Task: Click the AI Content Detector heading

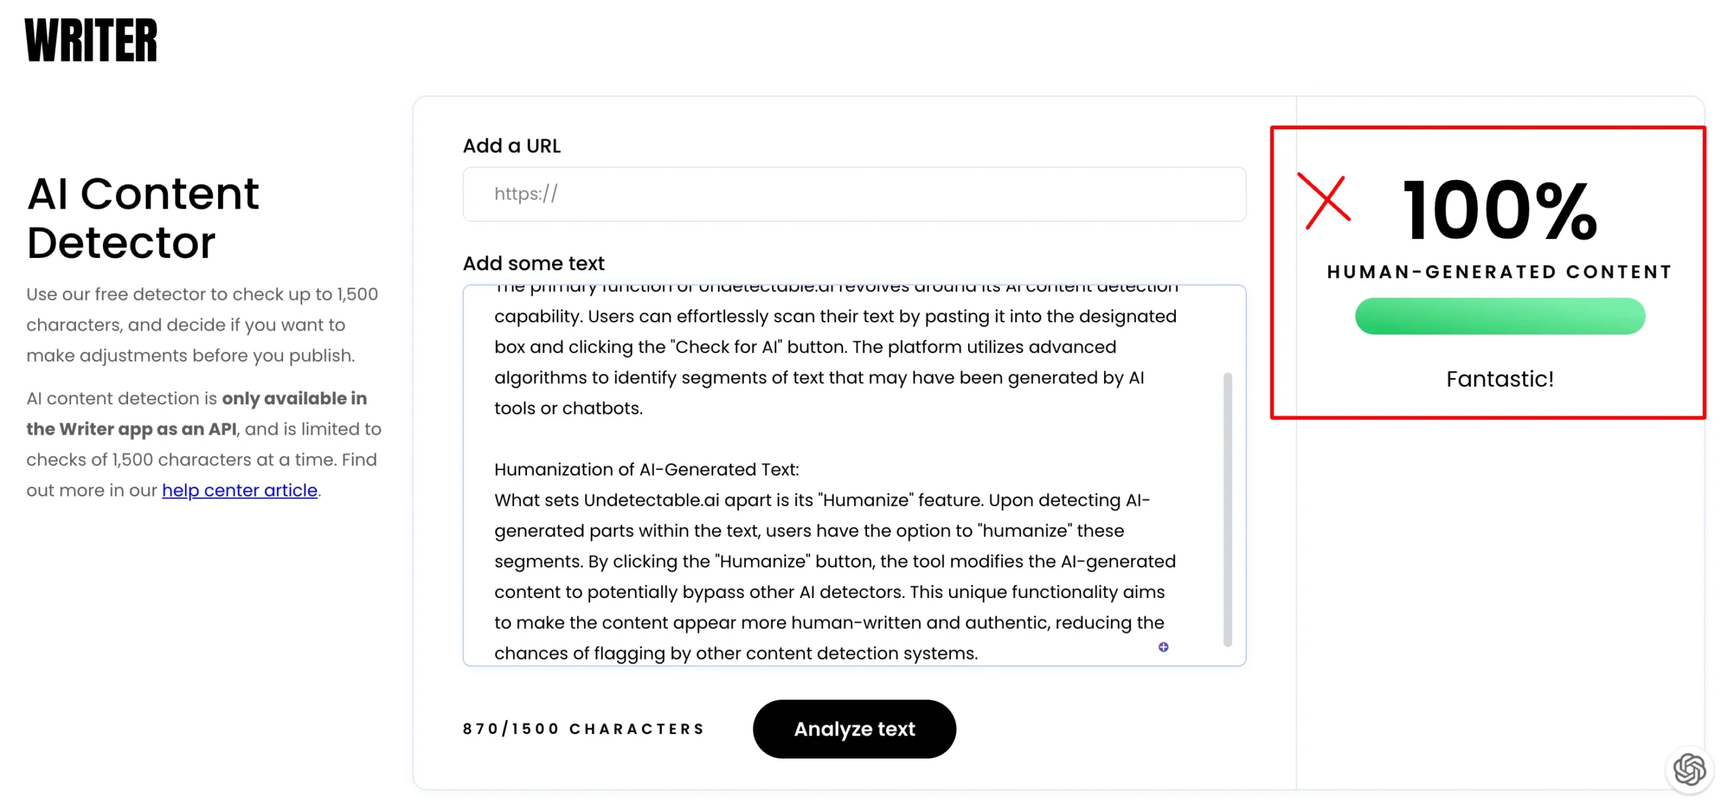Action: pyautogui.click(x=143, y=218)
